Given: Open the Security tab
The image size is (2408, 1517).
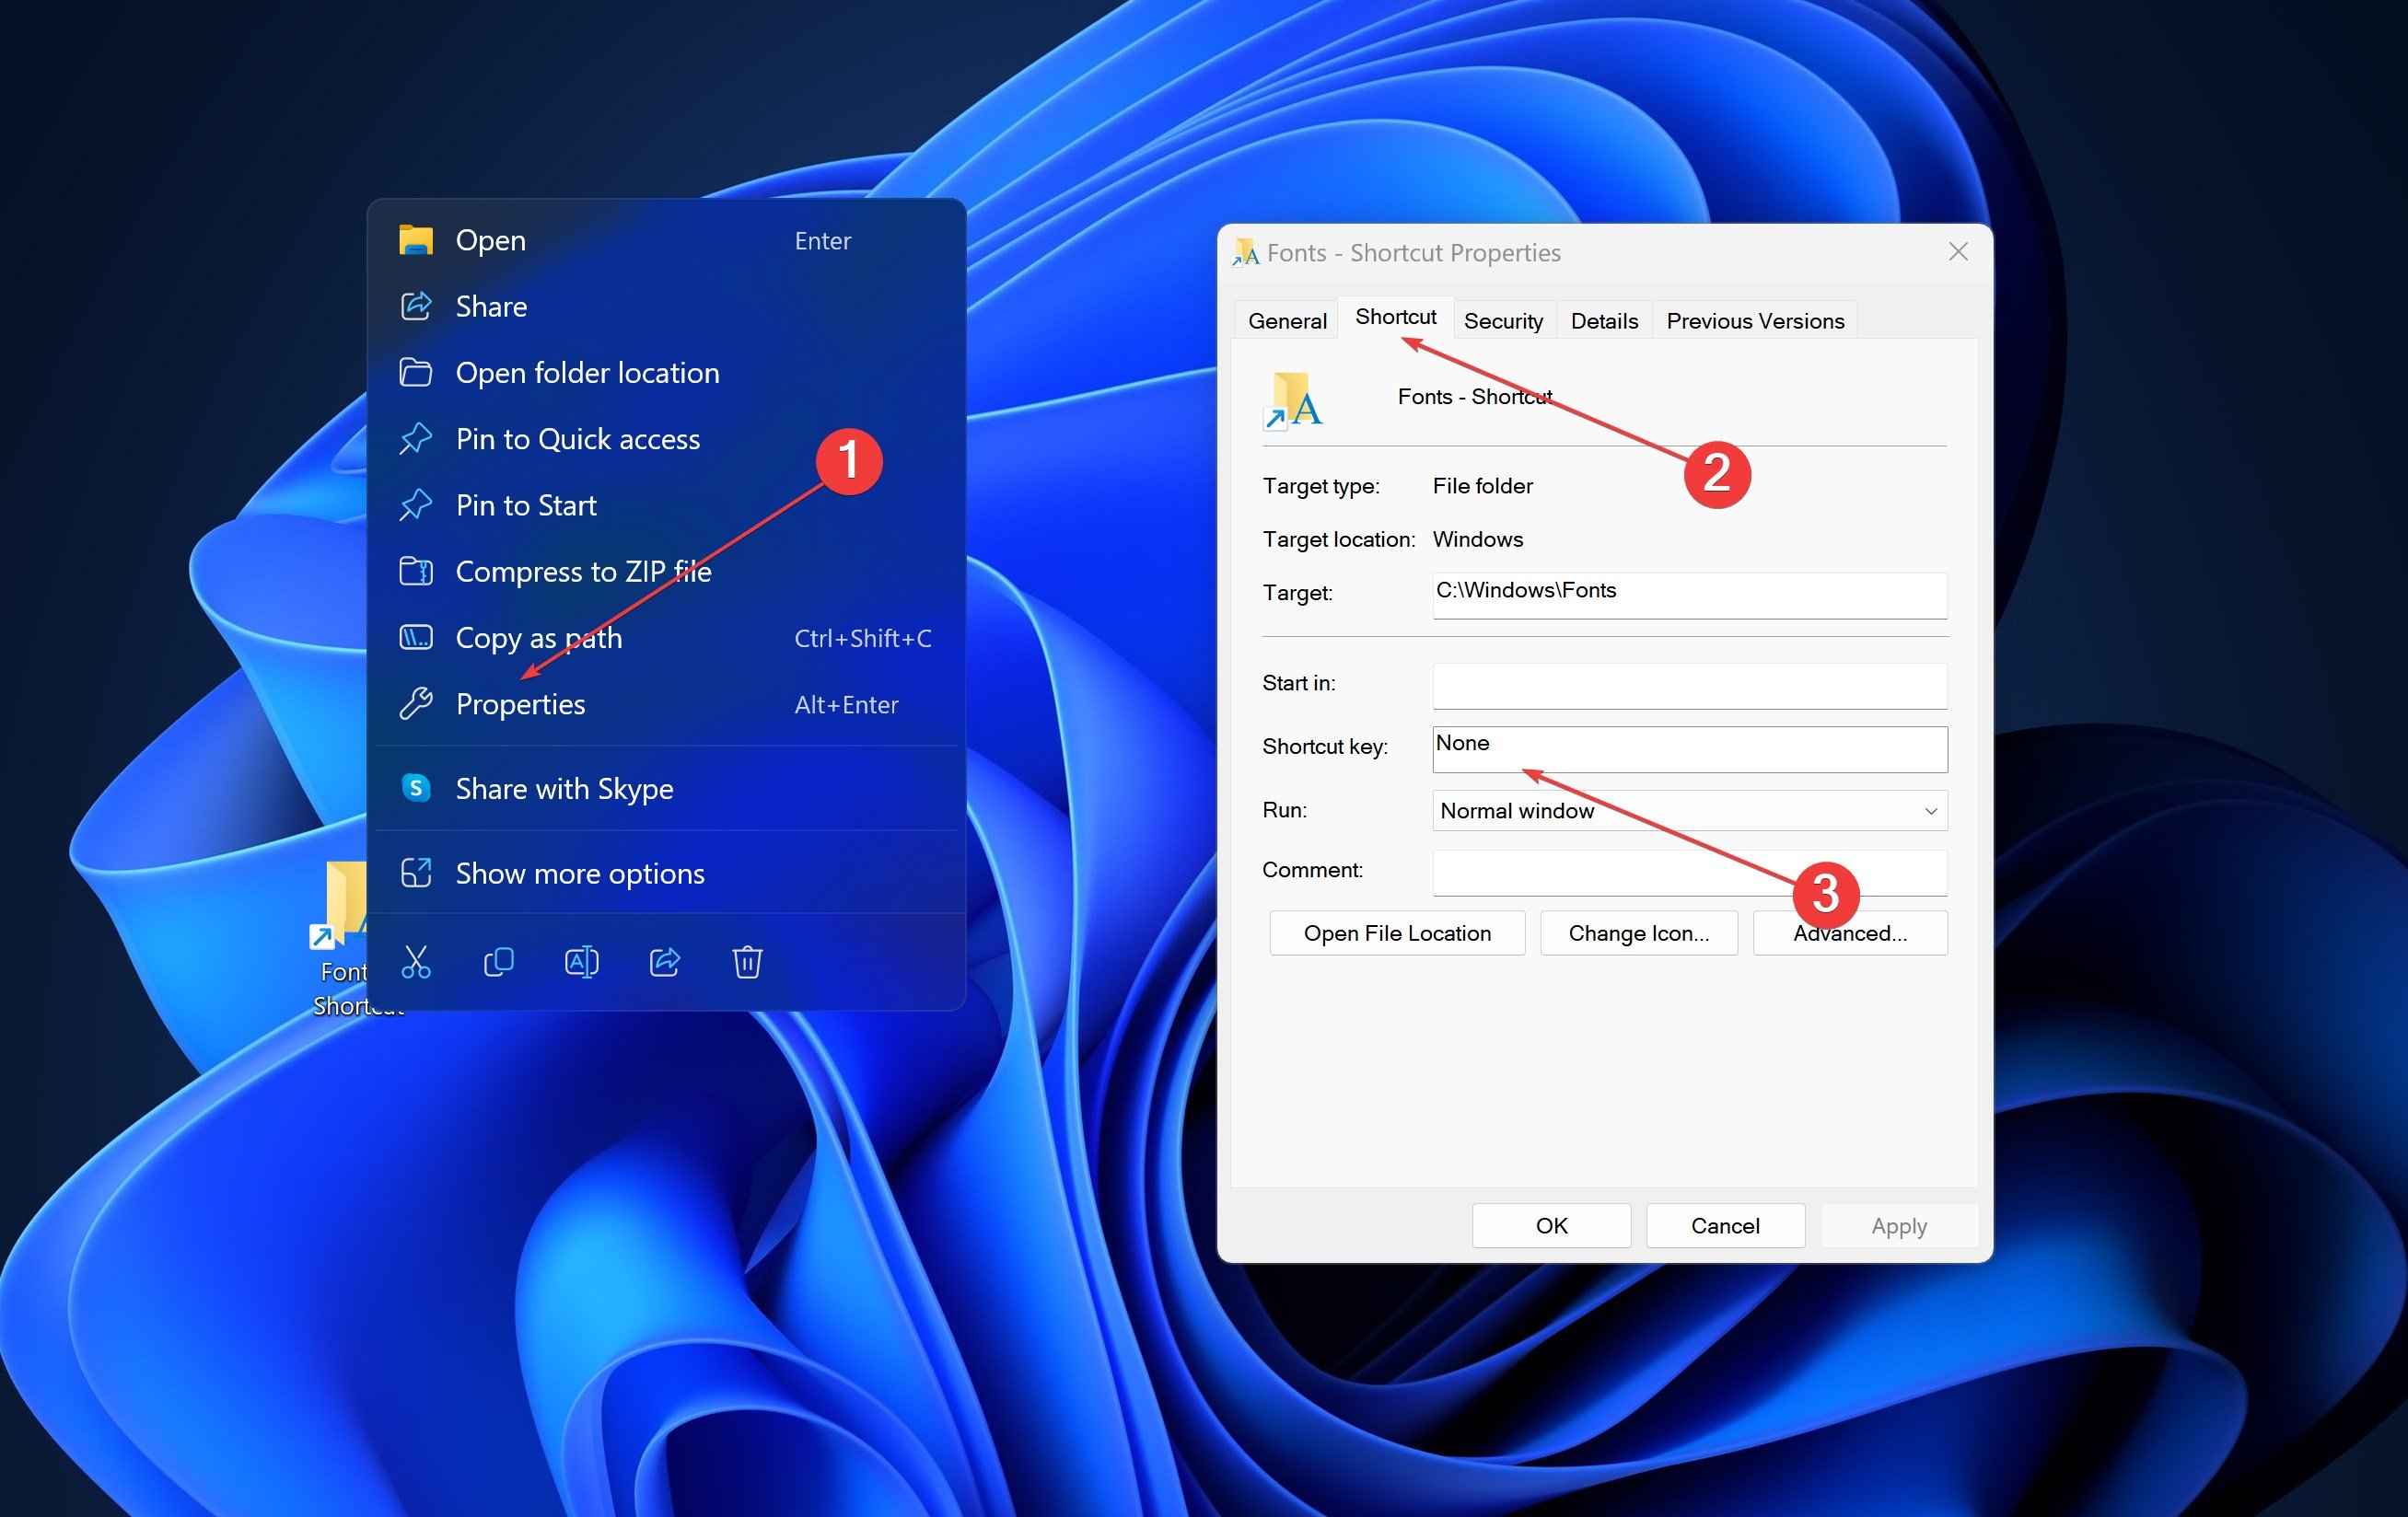Looking at the screenshot, I should (x=1503, y=320).
